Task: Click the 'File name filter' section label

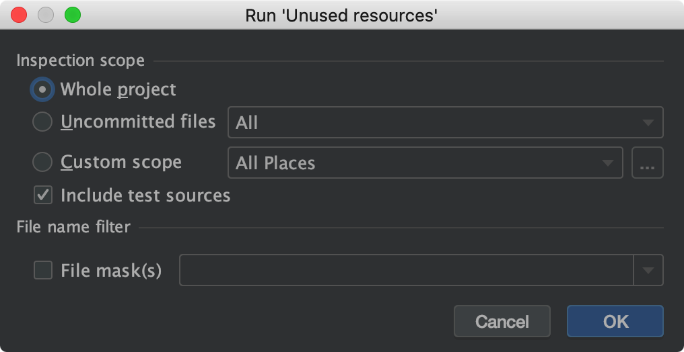Action: click(73, 227)
